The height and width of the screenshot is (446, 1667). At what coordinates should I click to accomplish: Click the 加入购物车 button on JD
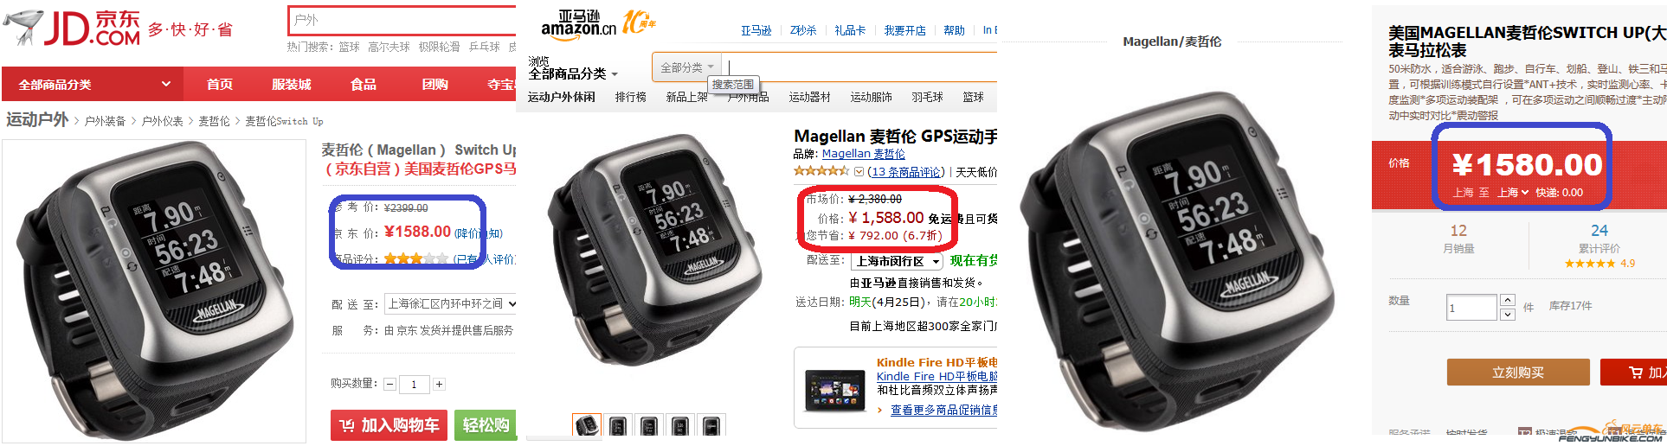389,425
